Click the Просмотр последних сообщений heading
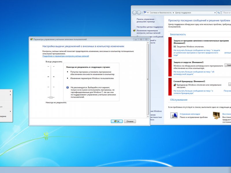This screenshot has height=173, width=231. 199,20
